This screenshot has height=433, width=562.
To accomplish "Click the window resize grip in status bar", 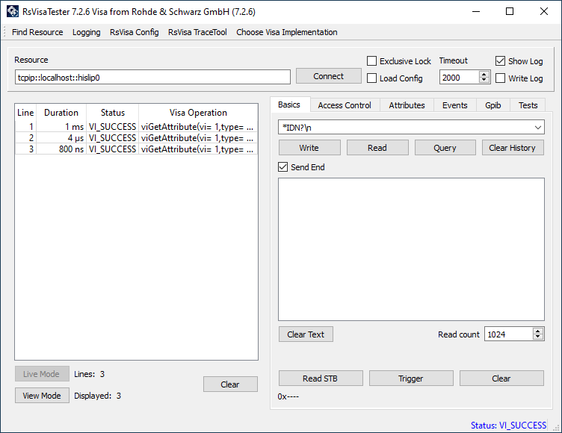I will point(557,427).
